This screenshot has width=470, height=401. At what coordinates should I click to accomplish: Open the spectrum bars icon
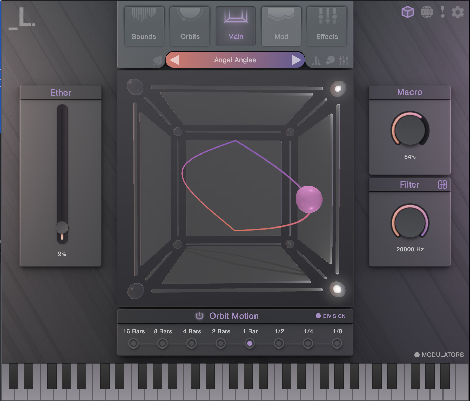317,61
